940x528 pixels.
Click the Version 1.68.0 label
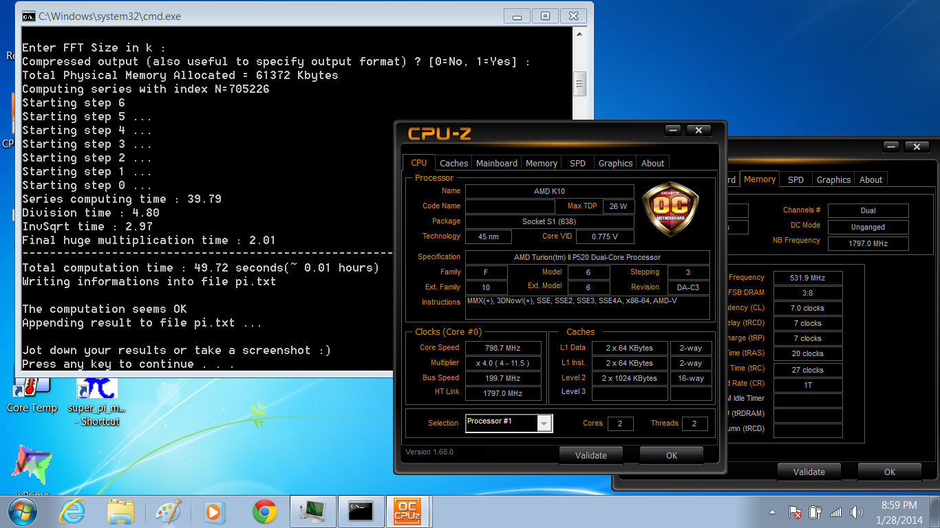pyautogui.click(x=429, y=452)
